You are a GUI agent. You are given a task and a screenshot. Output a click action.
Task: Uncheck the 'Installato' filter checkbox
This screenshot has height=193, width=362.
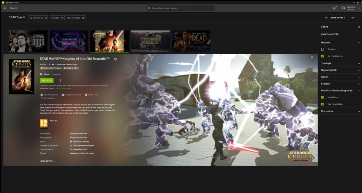pyautogui.click(x=323, y=97)
